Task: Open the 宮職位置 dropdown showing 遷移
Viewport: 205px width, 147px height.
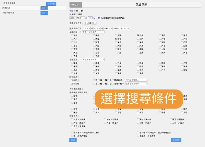Action: pyautogui.click(x=117, y=28)
